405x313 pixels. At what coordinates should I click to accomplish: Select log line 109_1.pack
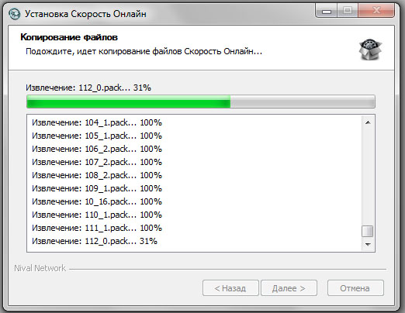[97, 188]
